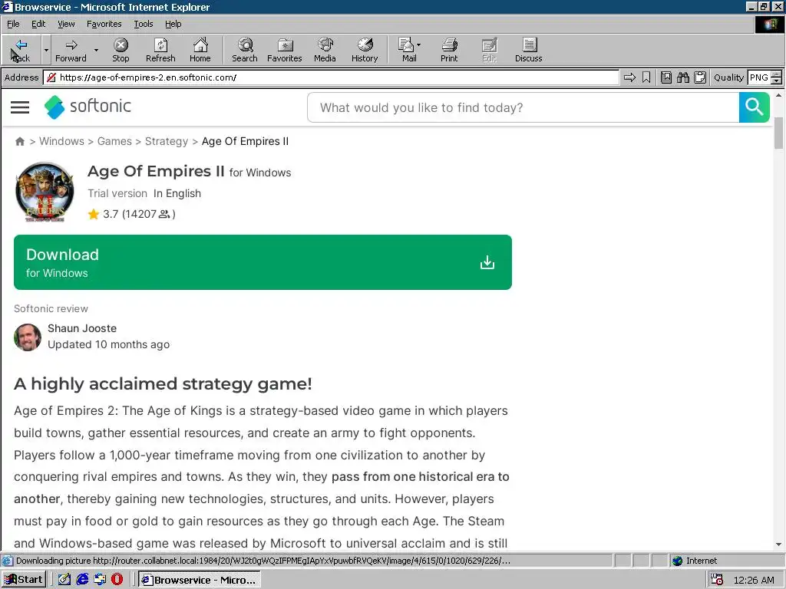Open the Edit menu
Viewport: 786px width, 589px height.
tap(38, 24)
